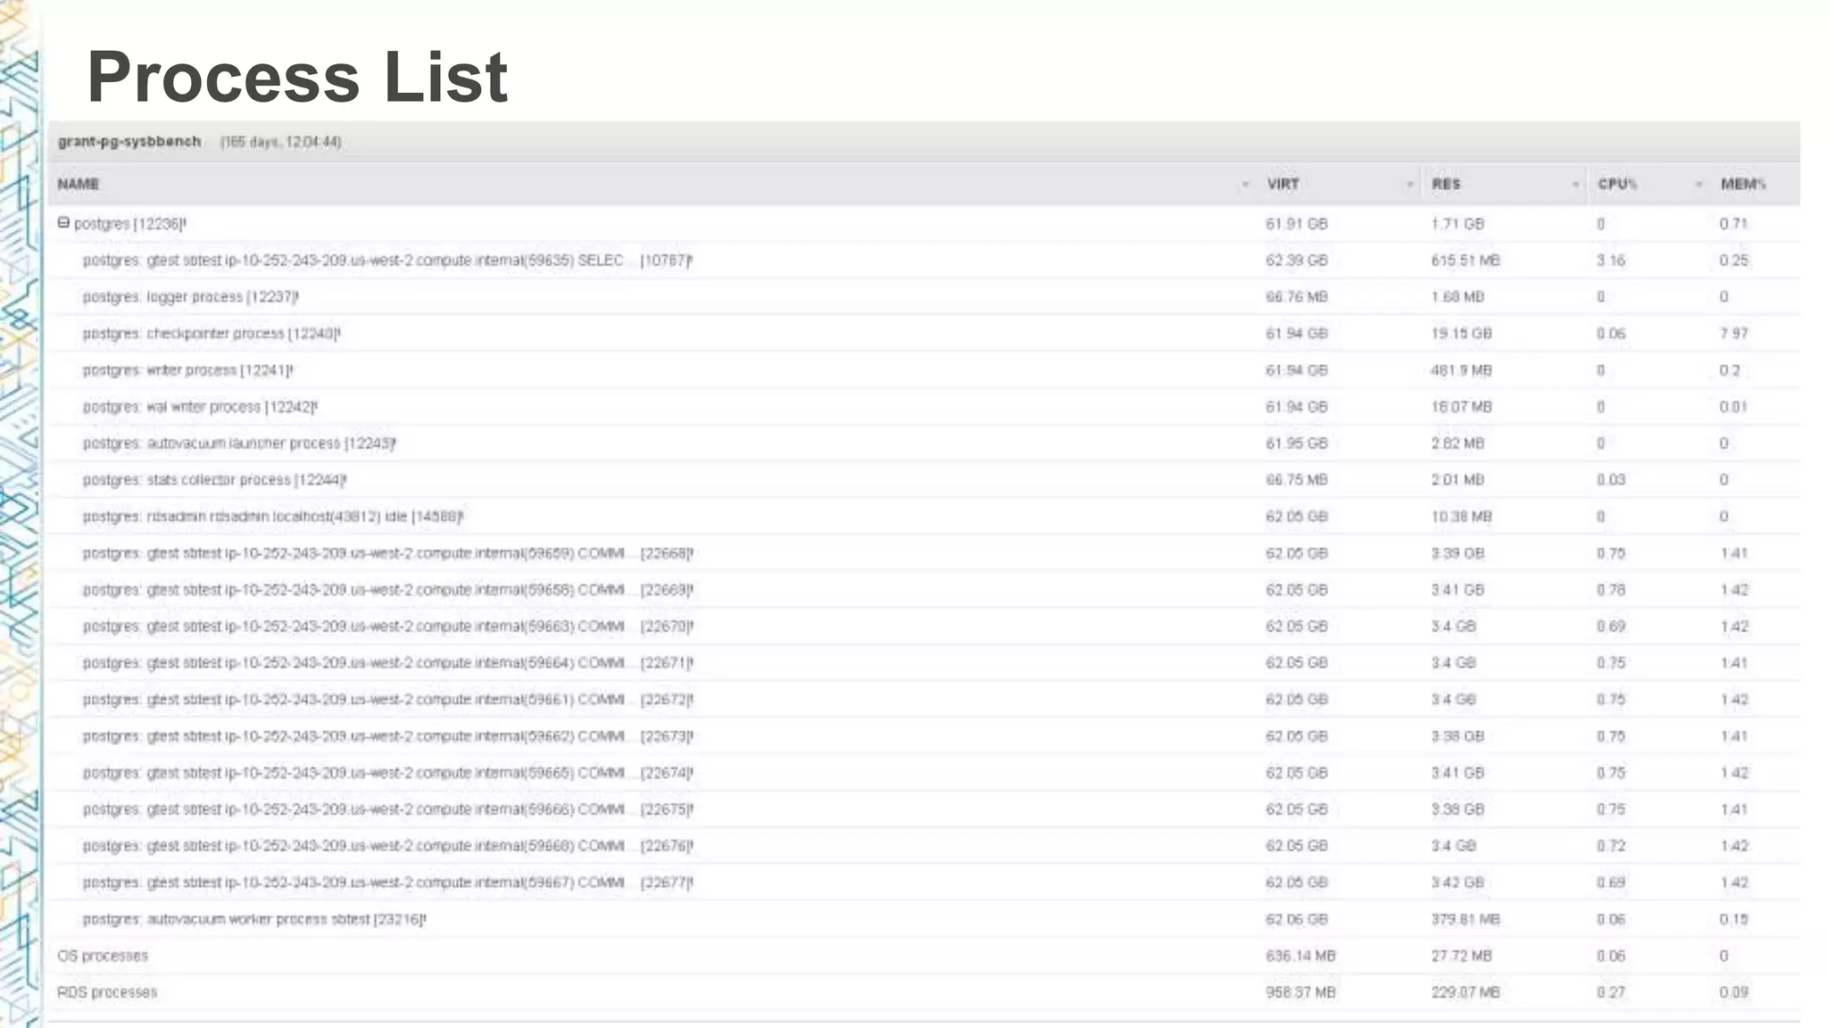1828x1028 pixels.
Task: Sort by the NAME column header
Action: [x=79, y=185]
